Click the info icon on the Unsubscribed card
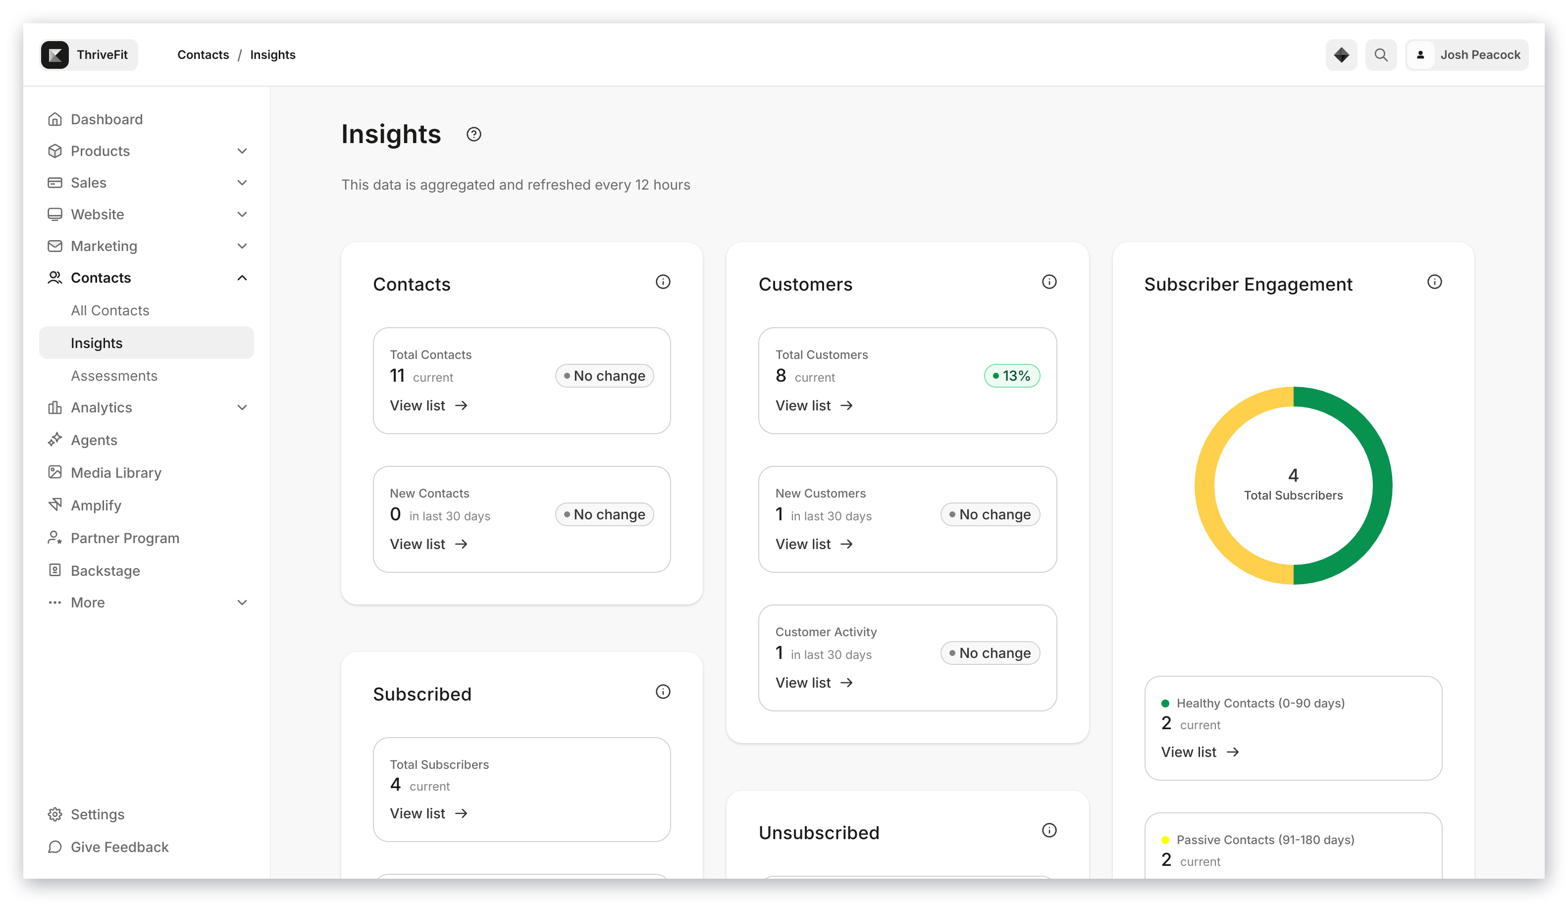This screenshot has width=1568, height=902. 1048,830
